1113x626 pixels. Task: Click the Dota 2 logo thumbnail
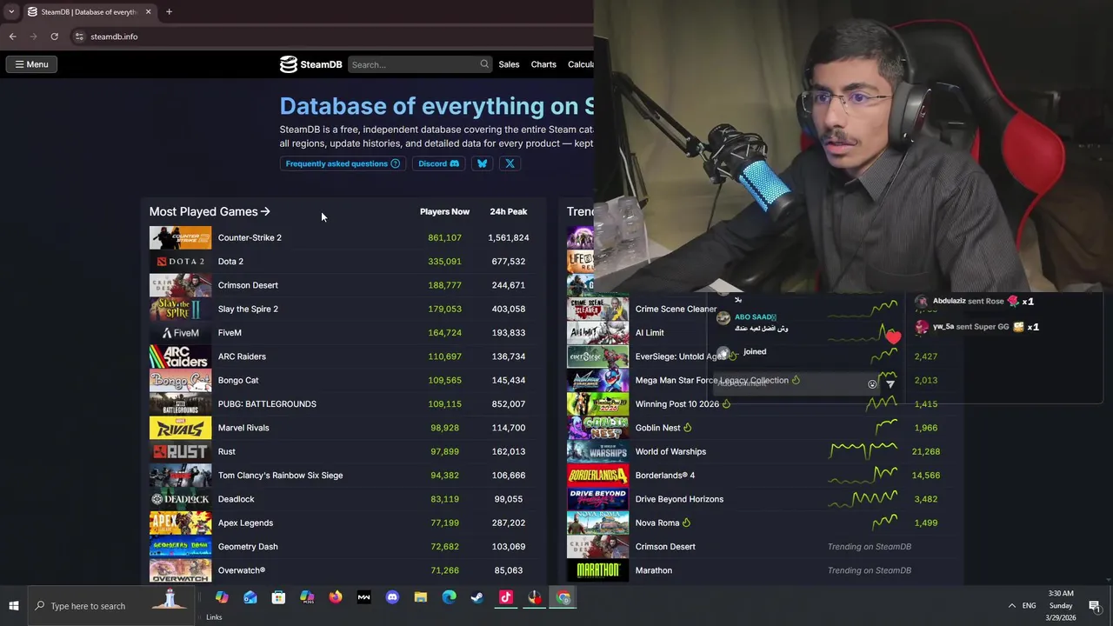(180, 261)
